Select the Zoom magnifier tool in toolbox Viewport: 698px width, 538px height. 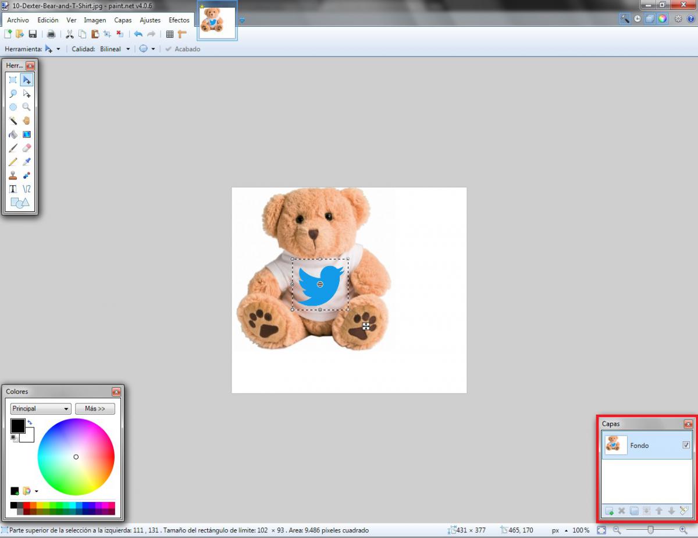27,107
